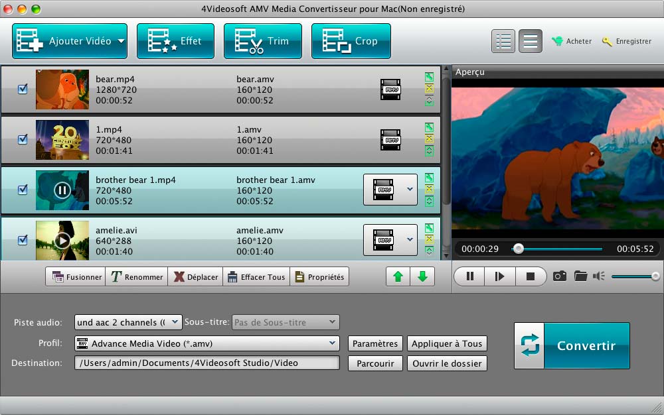Click the Déplacer button

195,277
